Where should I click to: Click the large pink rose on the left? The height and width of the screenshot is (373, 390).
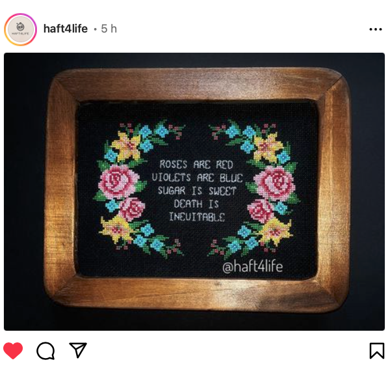tap(118, 182)
